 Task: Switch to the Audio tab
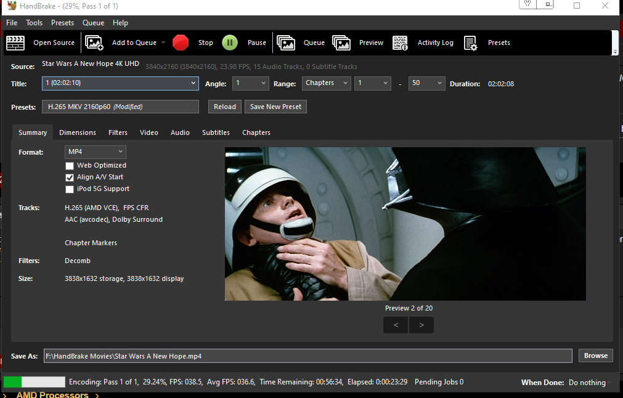(x=180, y=132)
